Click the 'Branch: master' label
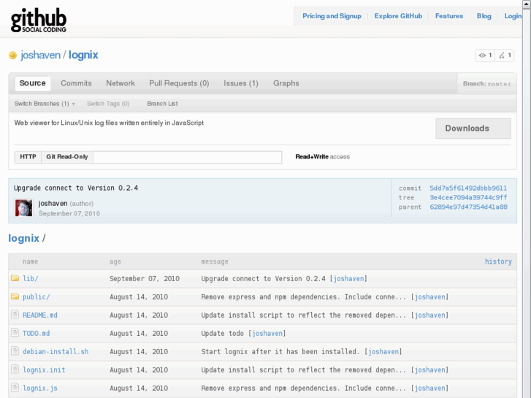531x398 pixels. pyautogui.click(x=487, y=84)
